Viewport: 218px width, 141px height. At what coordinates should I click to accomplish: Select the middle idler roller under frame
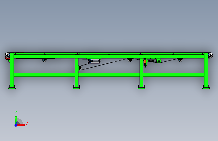point(130,60)
